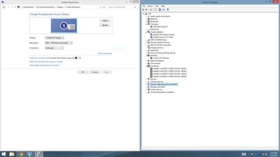The width and height of the screenshot is (280, 157).
Task: Open the View menu in Device Manager
Action: coord(157,6)
